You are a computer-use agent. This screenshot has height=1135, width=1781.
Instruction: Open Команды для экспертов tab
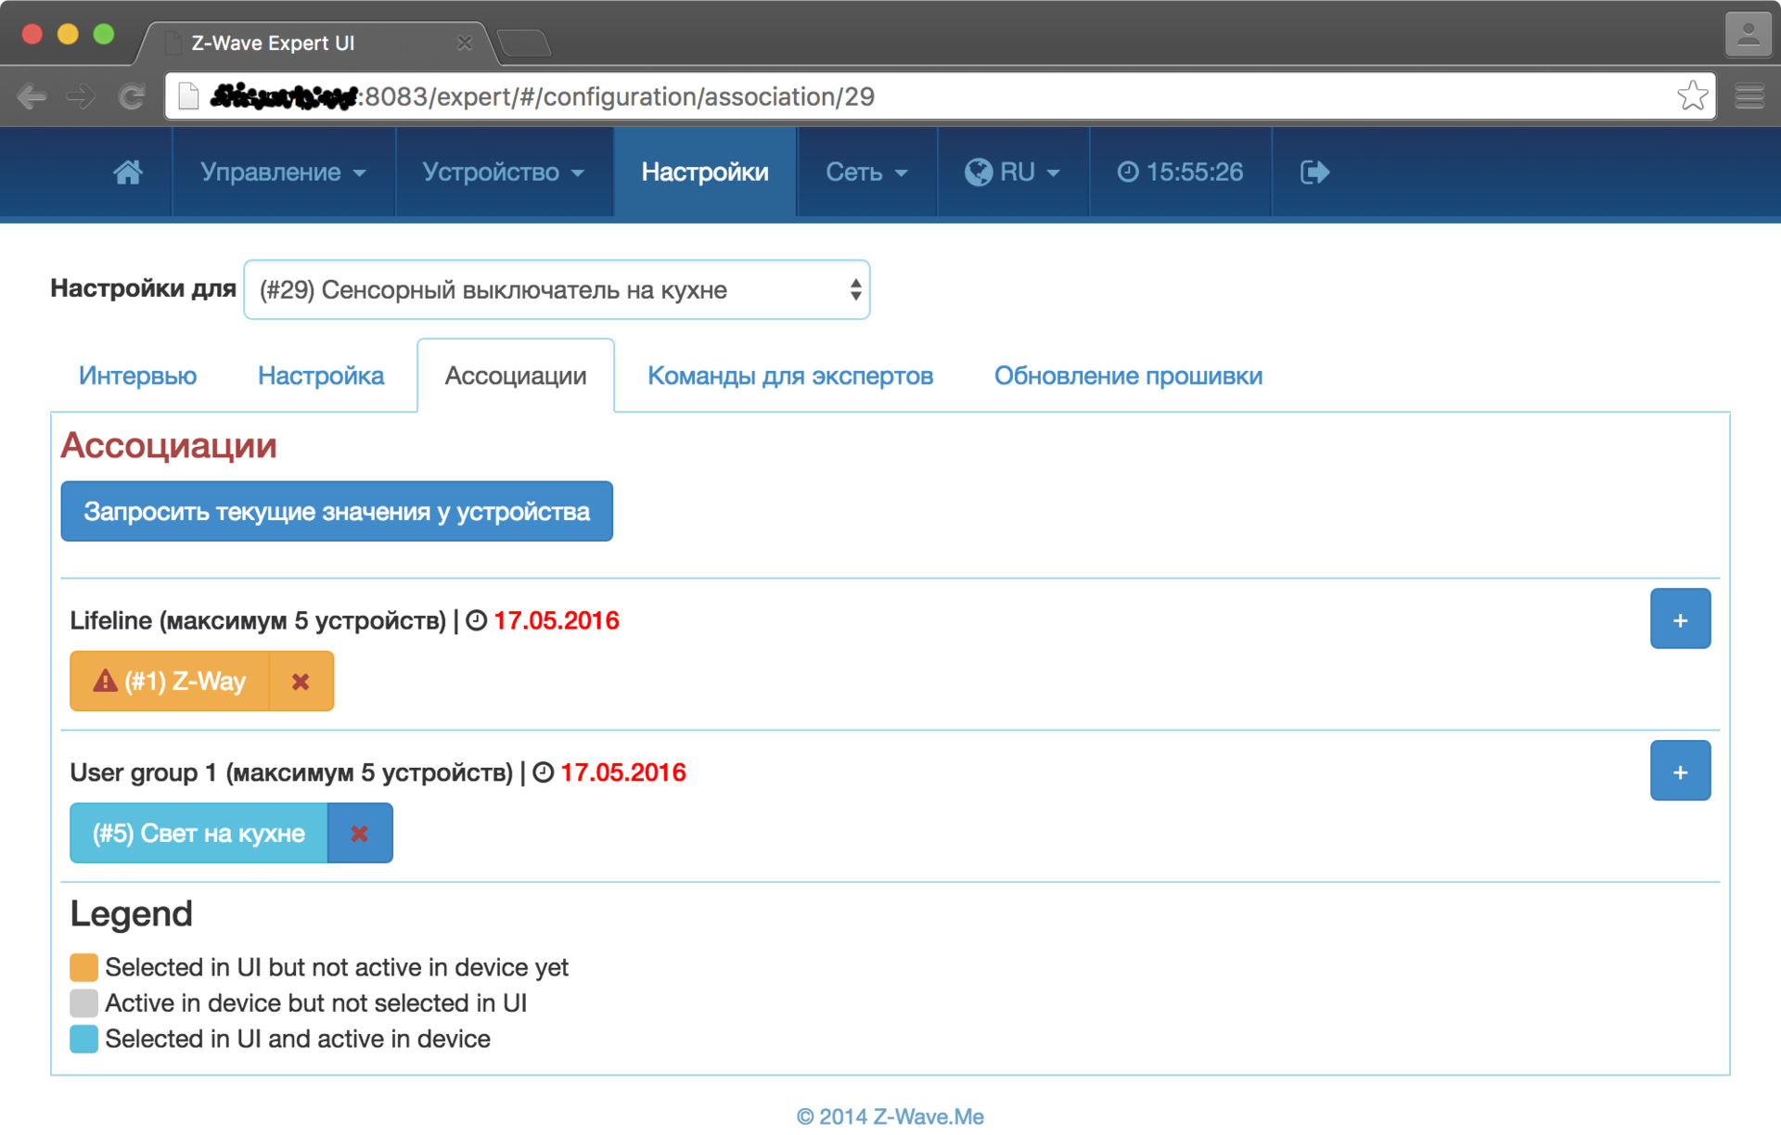coord(790,376)
